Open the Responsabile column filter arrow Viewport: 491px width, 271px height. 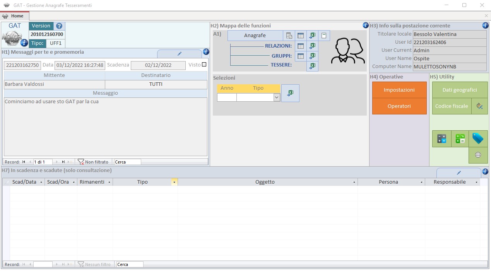click(x=476, y=182)
